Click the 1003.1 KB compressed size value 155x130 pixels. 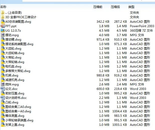point(120,125)
